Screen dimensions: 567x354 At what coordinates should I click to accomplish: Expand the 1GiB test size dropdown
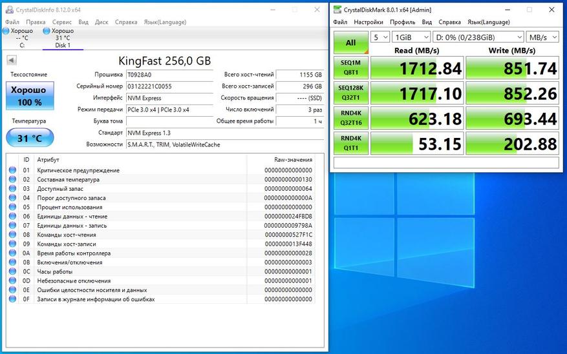point(412,37)
